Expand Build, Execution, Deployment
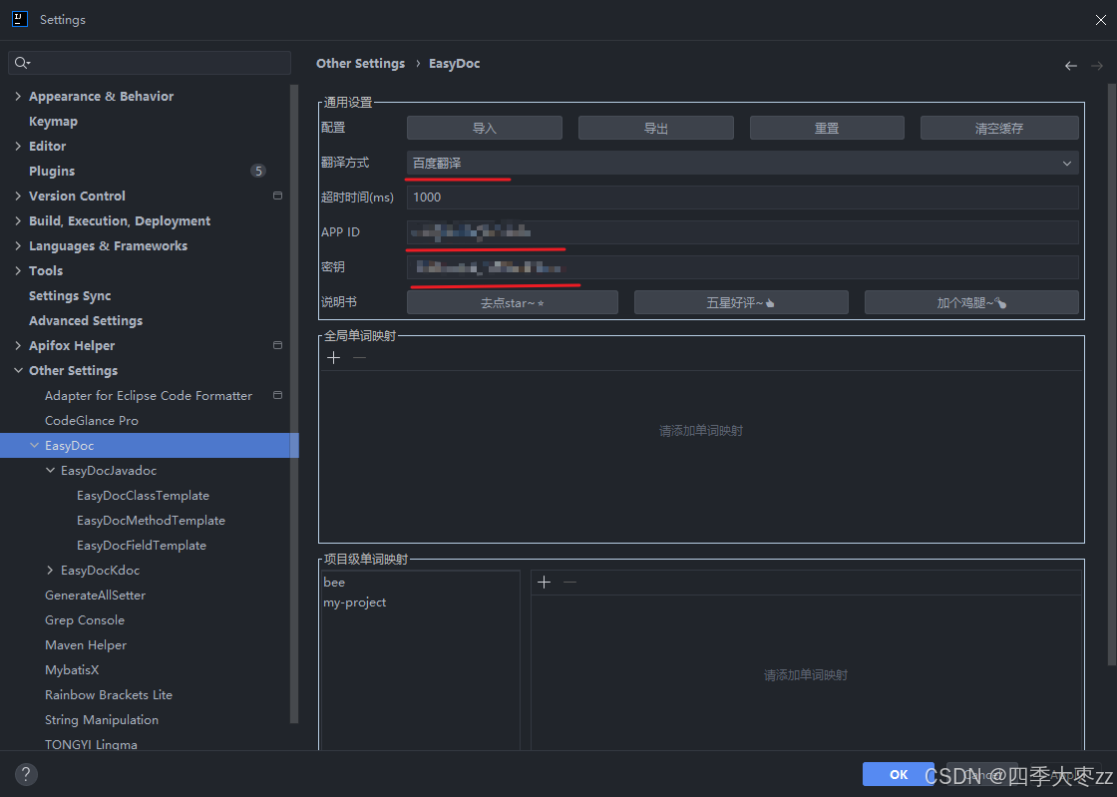This screenshot has width=1117, height=797. 18,220
